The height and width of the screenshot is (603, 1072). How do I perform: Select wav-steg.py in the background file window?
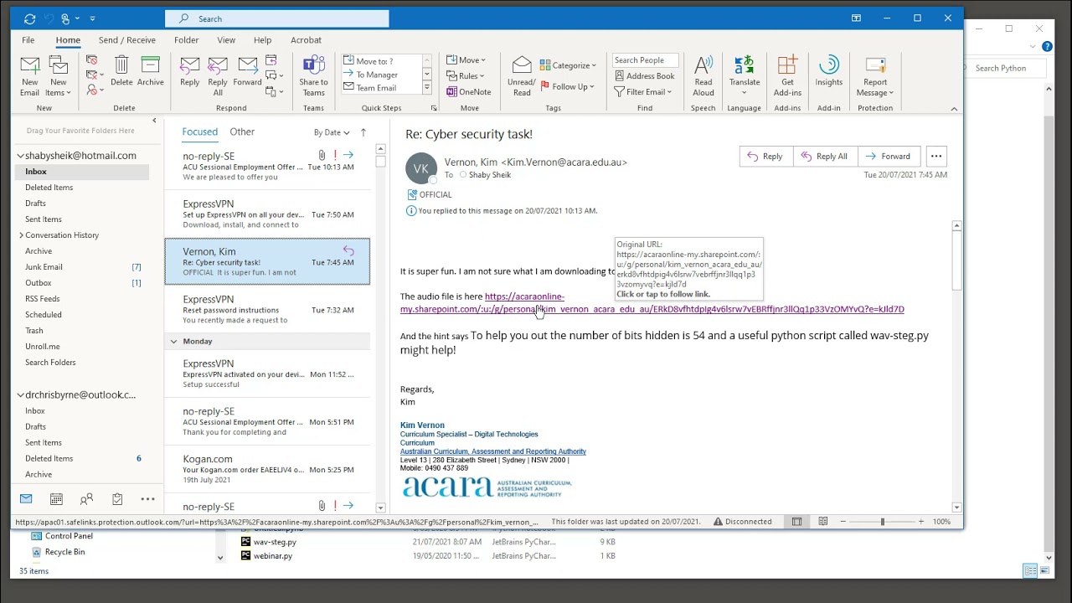275,542
